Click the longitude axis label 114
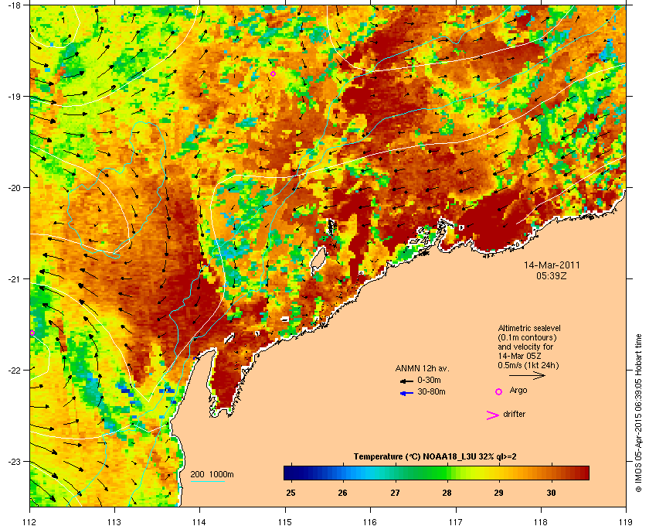649x526 pixels. pyautogui.click(x=199, y=521)
